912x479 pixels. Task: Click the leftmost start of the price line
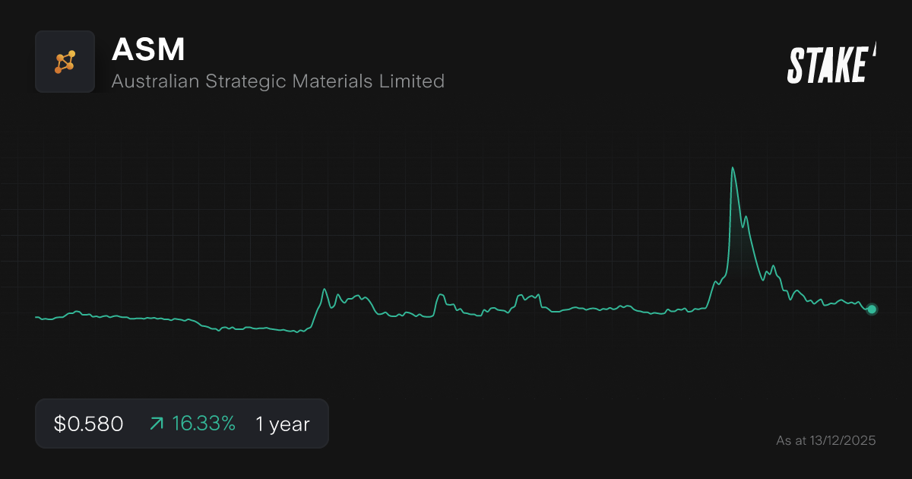point(36,317)
